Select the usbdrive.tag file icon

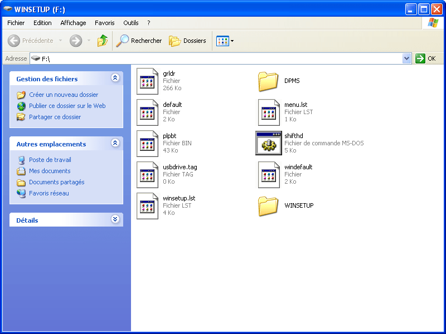pyautogui.click(x=147, y=175)
